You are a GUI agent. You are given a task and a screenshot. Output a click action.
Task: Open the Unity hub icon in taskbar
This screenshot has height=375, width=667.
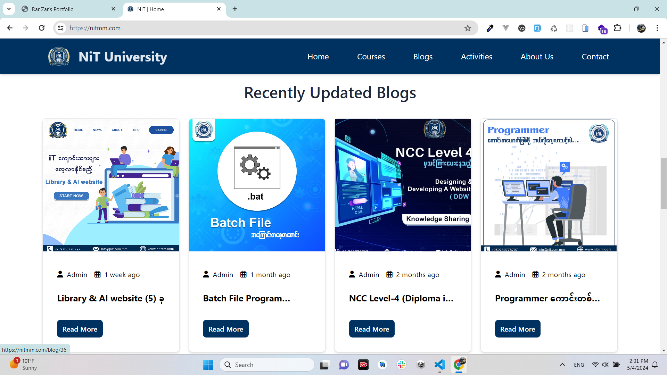[x=421, y=365]
